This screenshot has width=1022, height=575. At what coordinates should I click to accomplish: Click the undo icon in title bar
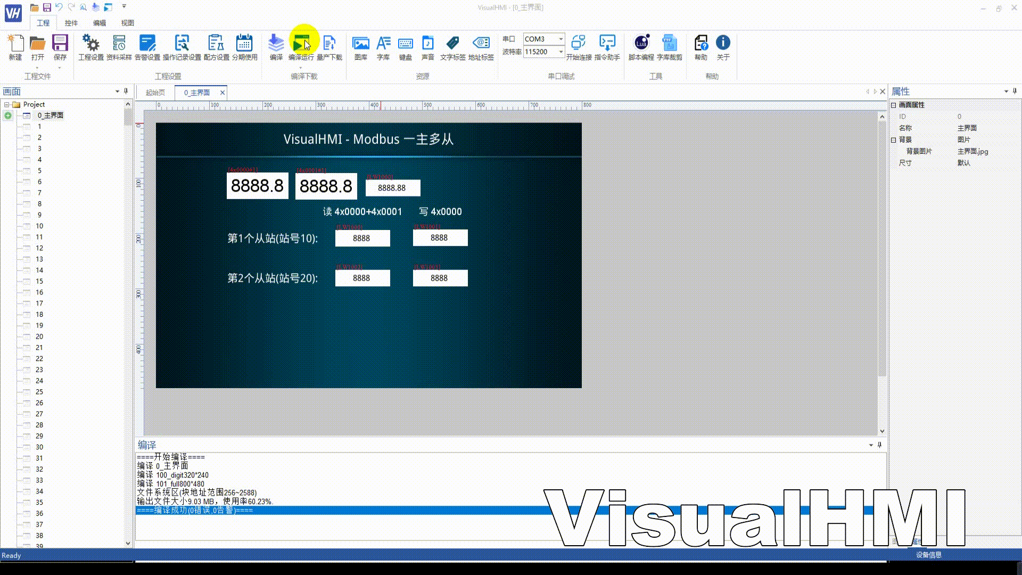59,7
